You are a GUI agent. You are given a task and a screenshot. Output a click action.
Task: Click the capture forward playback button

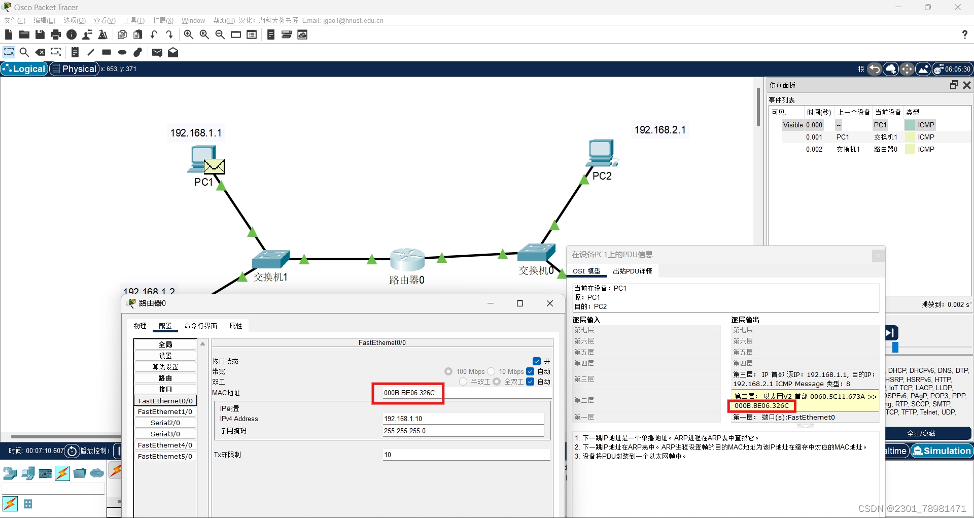click(891, 333)
